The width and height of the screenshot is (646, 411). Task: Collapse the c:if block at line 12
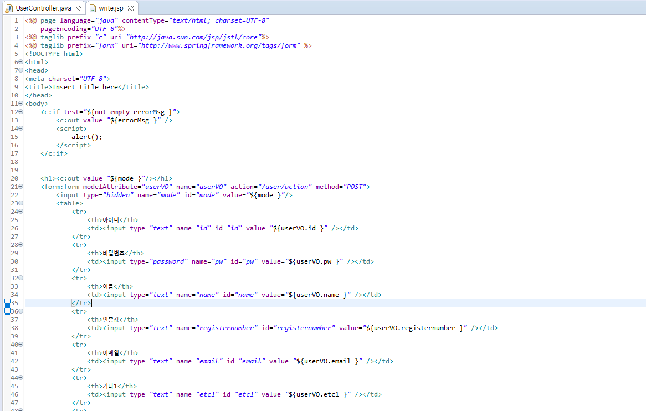(21, 111)
